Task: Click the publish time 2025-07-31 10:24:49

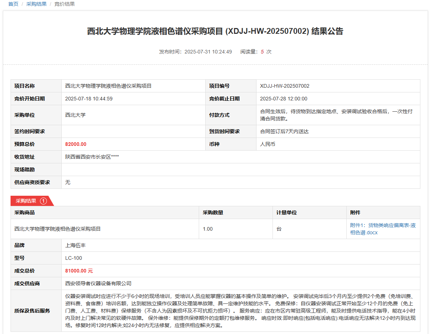Action: point(208,52)
